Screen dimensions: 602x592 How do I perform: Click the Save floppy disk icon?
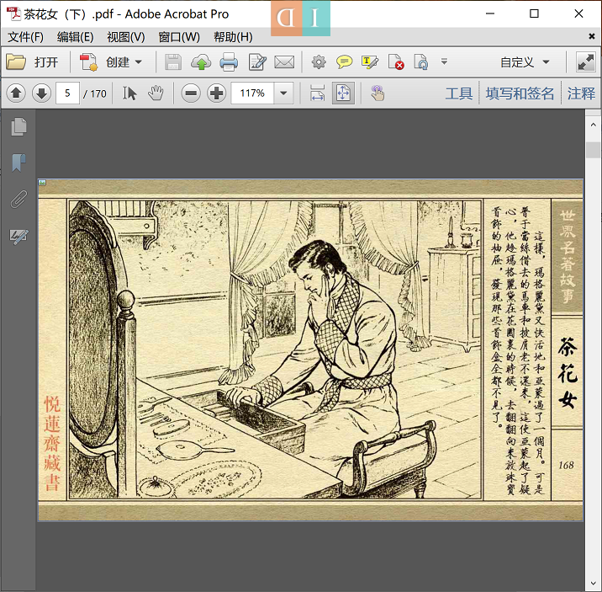click(x=173, y=61)
